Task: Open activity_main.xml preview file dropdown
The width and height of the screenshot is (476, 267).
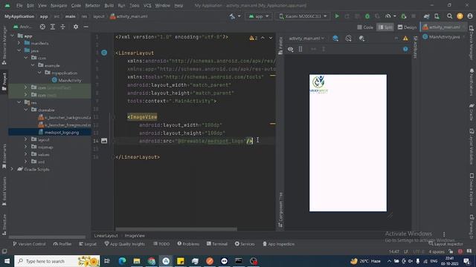Action: (x=306, y=39)
